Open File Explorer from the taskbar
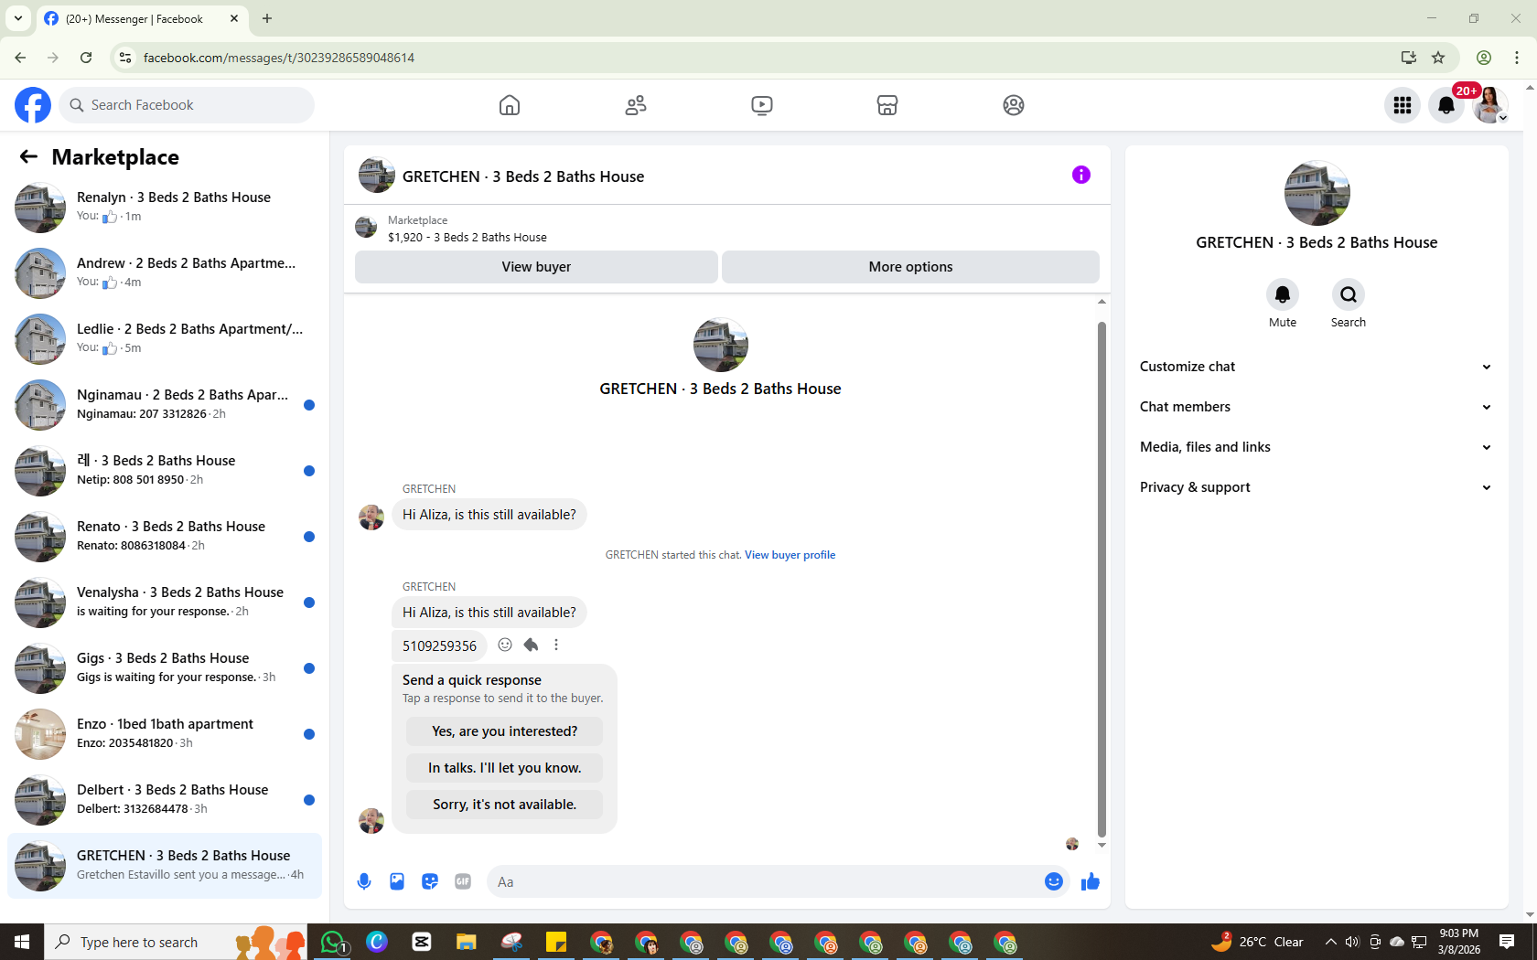This screenshot has width=1537, height=960. pos(467,942)
